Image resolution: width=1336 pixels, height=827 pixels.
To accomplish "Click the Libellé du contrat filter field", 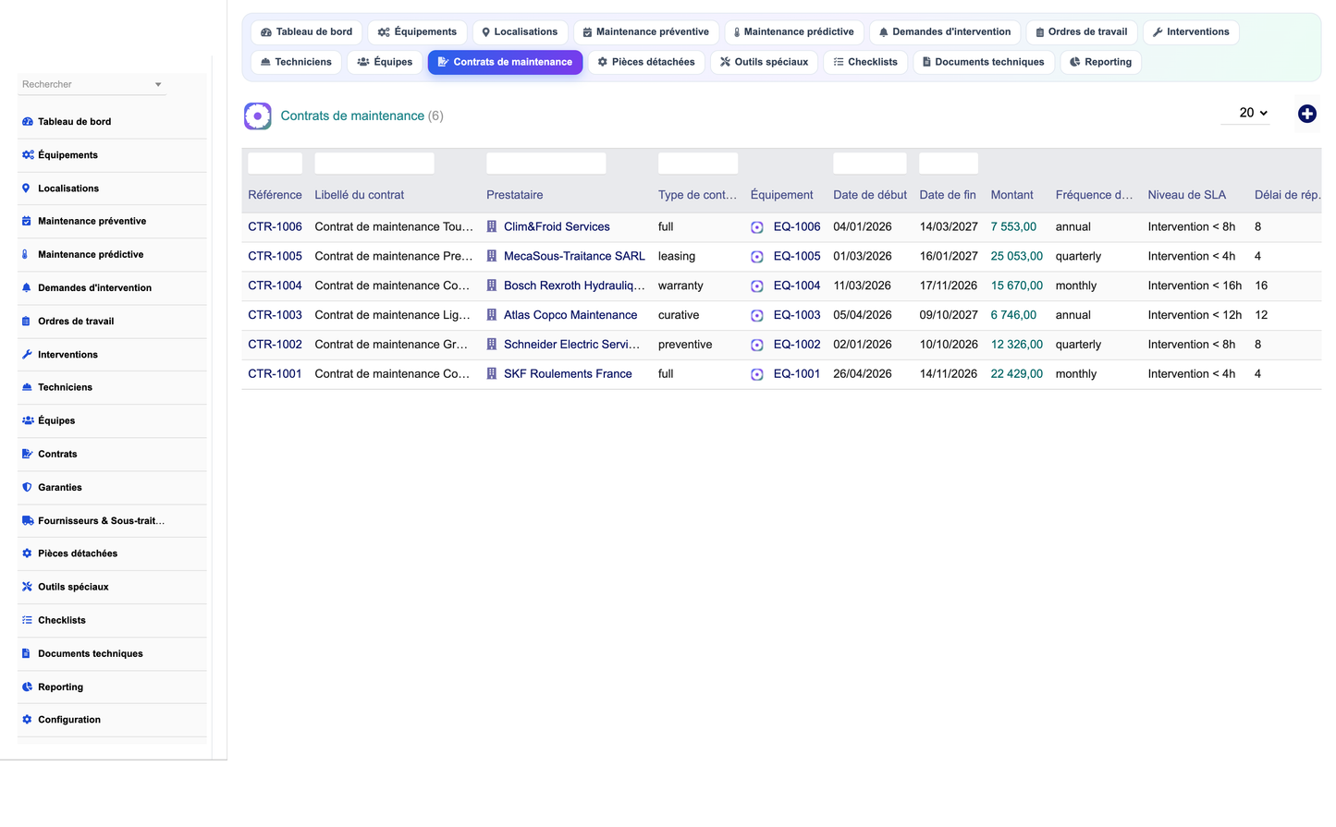I will point(374,164).
